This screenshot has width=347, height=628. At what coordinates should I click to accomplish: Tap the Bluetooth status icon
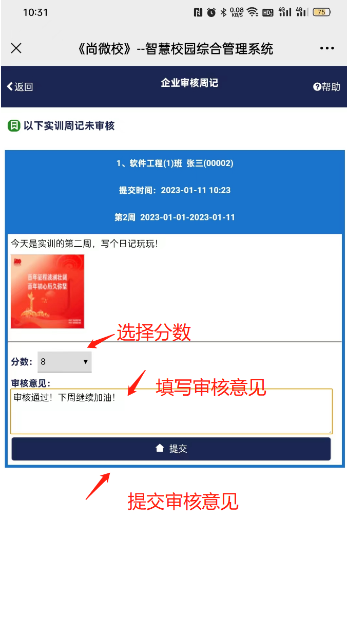(x=223, y=12)
